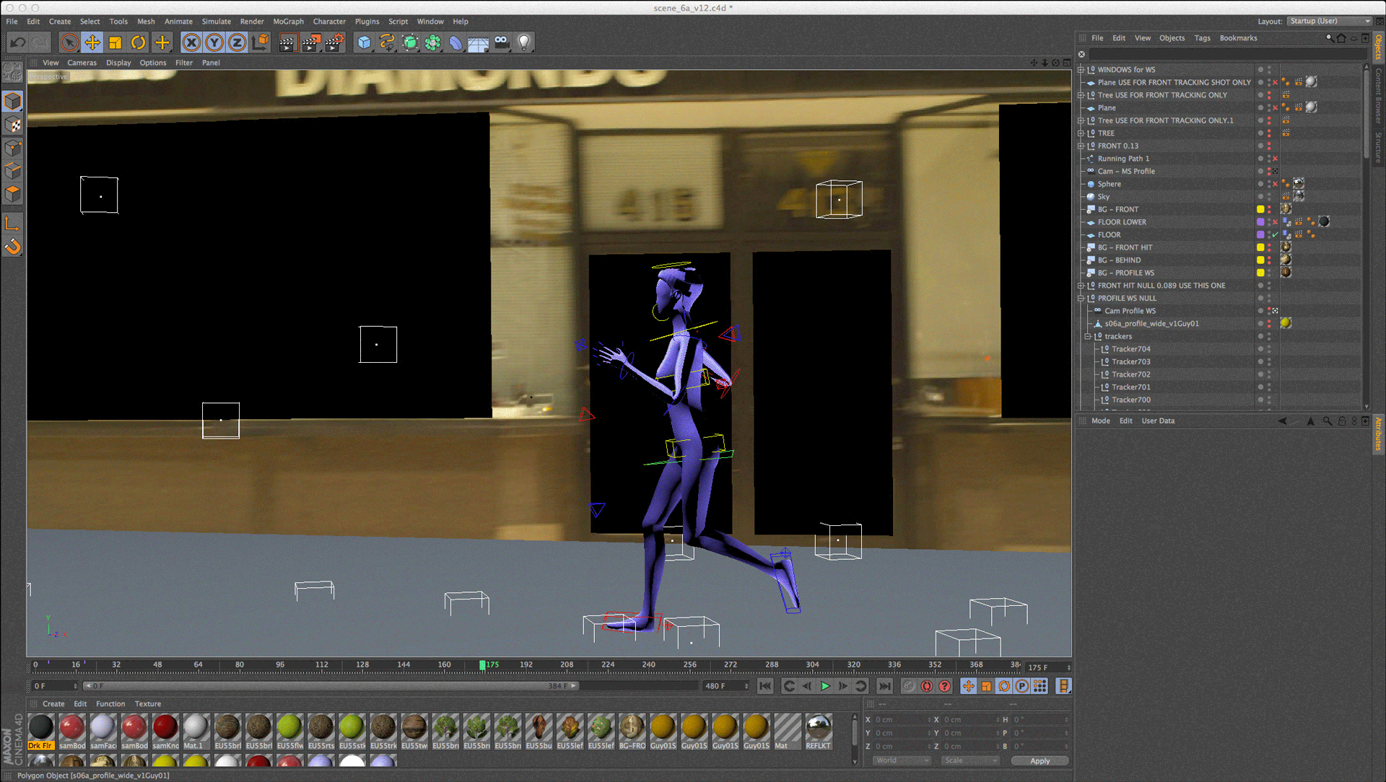The width and height of the screenshot is (1386, 782).
Task: Select the REFLKT material thumbnail
Action: click(818, 732)
